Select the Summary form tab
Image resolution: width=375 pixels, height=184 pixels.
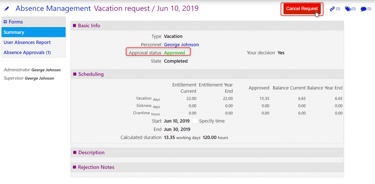(x=33, y=32)
